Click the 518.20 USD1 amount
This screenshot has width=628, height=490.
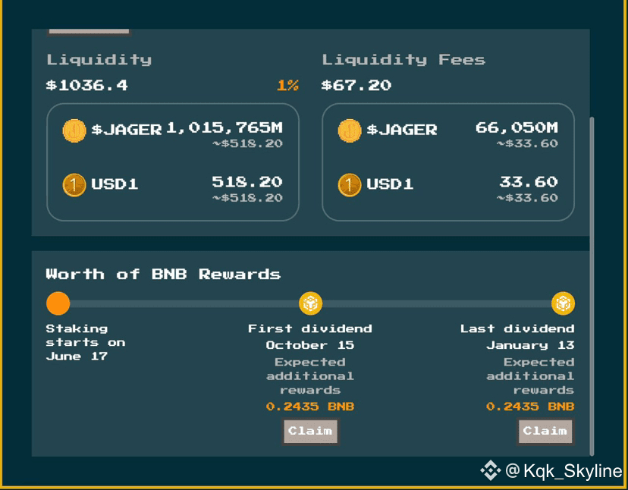[x=247, y=182]
